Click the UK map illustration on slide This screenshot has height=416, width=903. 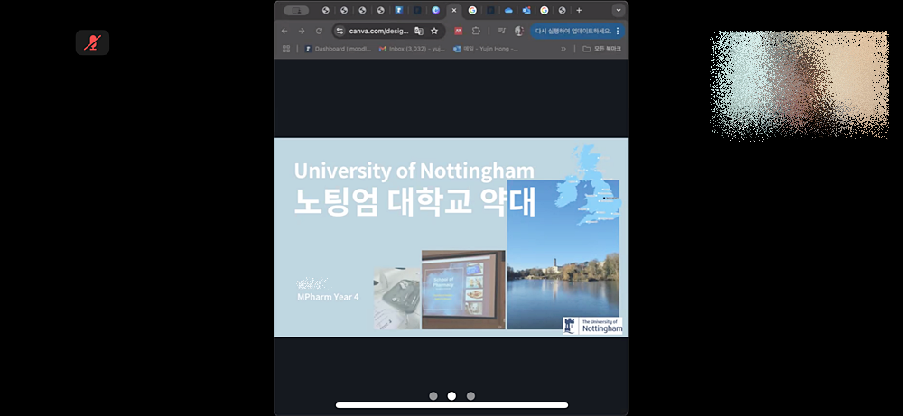(x=588, y=184)
